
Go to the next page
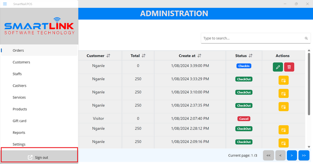(292, 155)
